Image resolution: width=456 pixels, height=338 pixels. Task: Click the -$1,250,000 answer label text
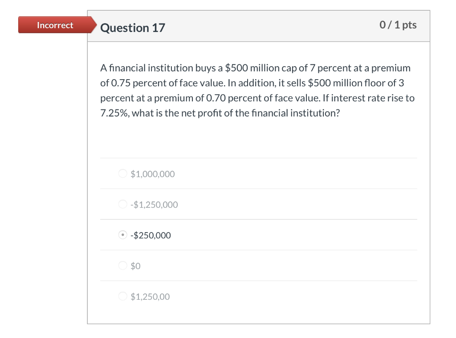point(154,205)
